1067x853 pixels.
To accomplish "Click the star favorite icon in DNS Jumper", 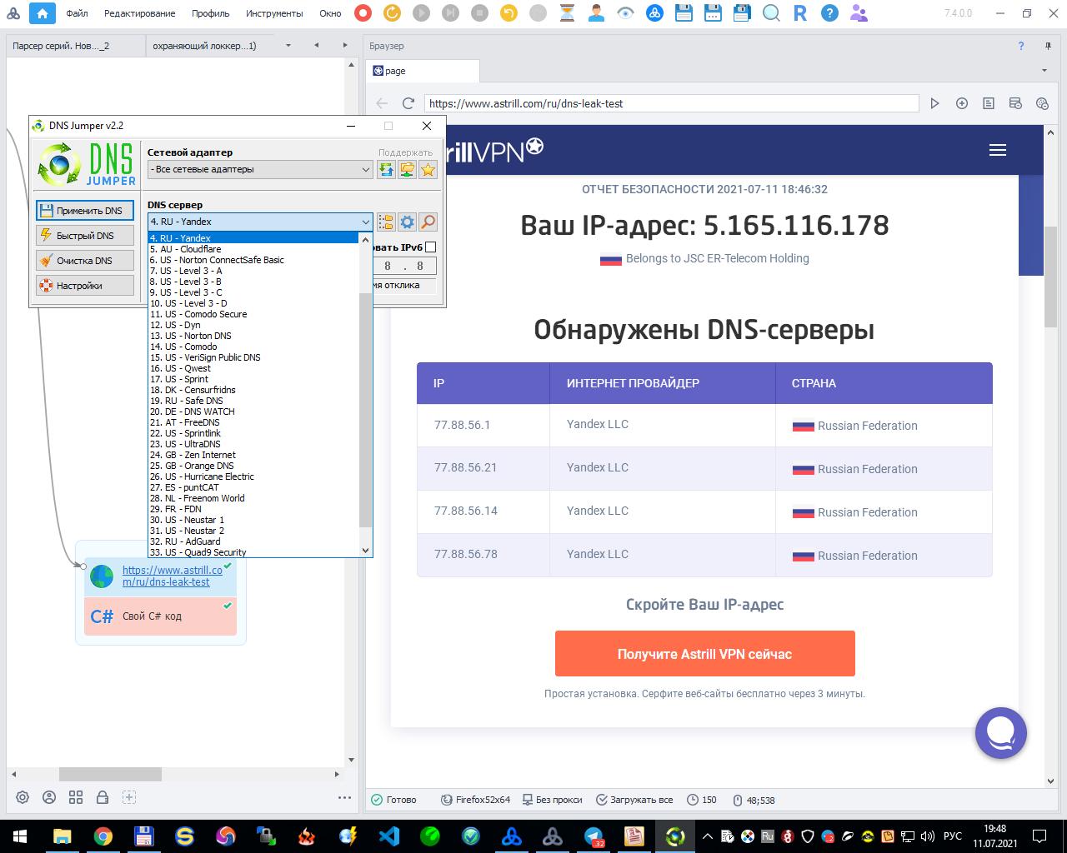I will pyautogui.click(x=428, y=170).
